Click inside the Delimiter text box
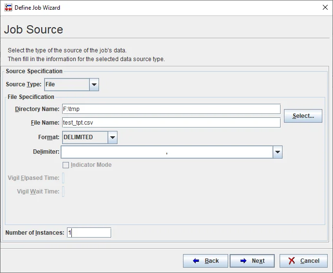Image resolution: width=333 pixels, height=273 pixels. (166, 152)
